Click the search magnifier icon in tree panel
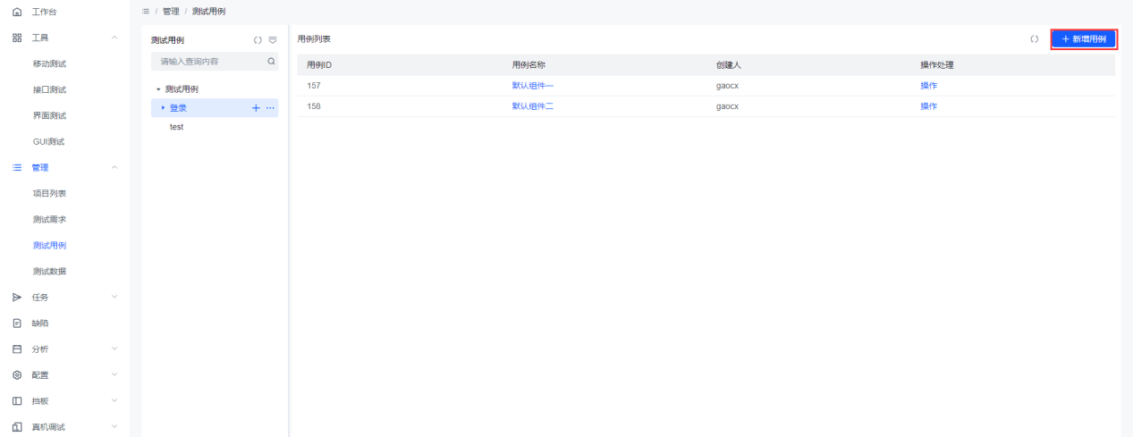The image size is (1133, 437). tap(271, 62)
